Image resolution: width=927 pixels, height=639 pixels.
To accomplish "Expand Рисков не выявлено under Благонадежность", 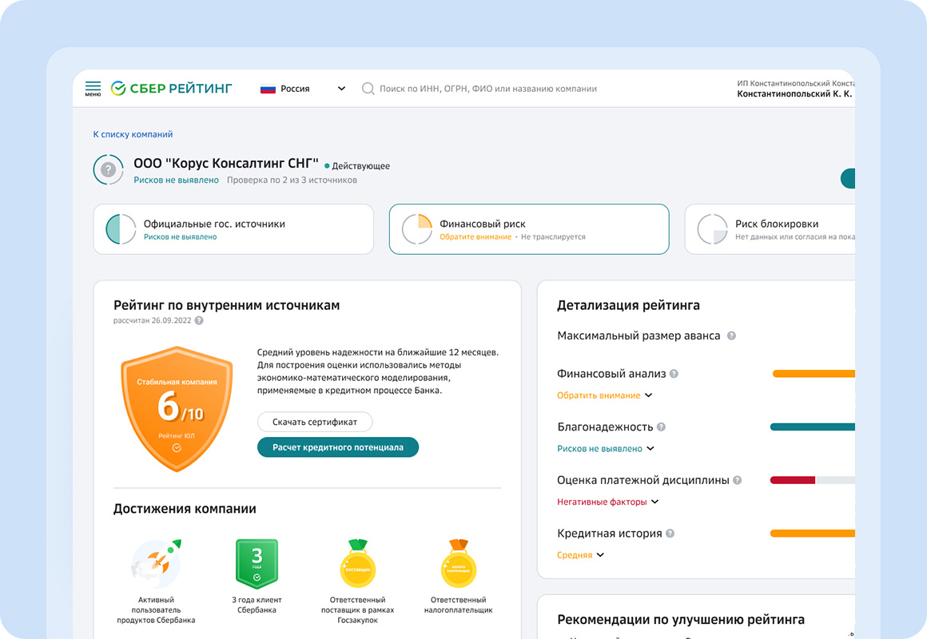I will [x=606, y=449].
